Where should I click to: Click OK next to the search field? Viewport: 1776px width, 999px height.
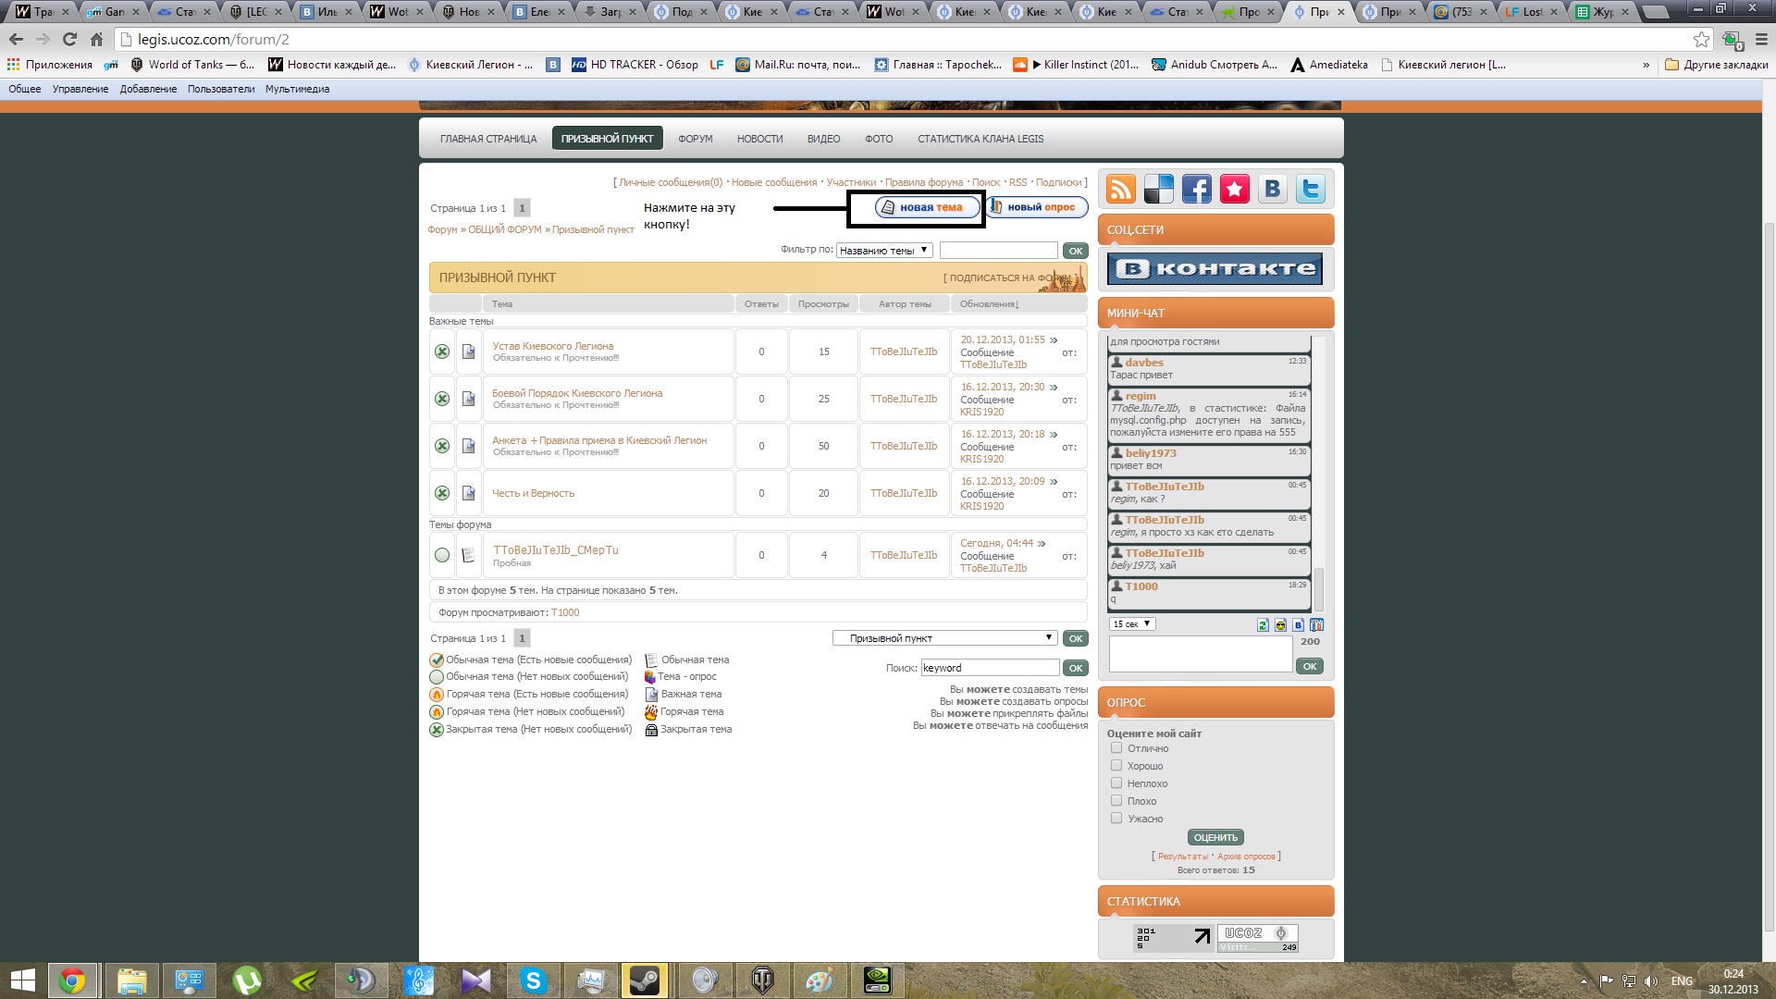point(1076,668)
